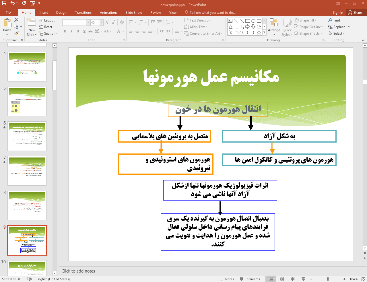
Task: Click the zoom slider in status bar
Action: pyautogui.click(x=328, y=279)
